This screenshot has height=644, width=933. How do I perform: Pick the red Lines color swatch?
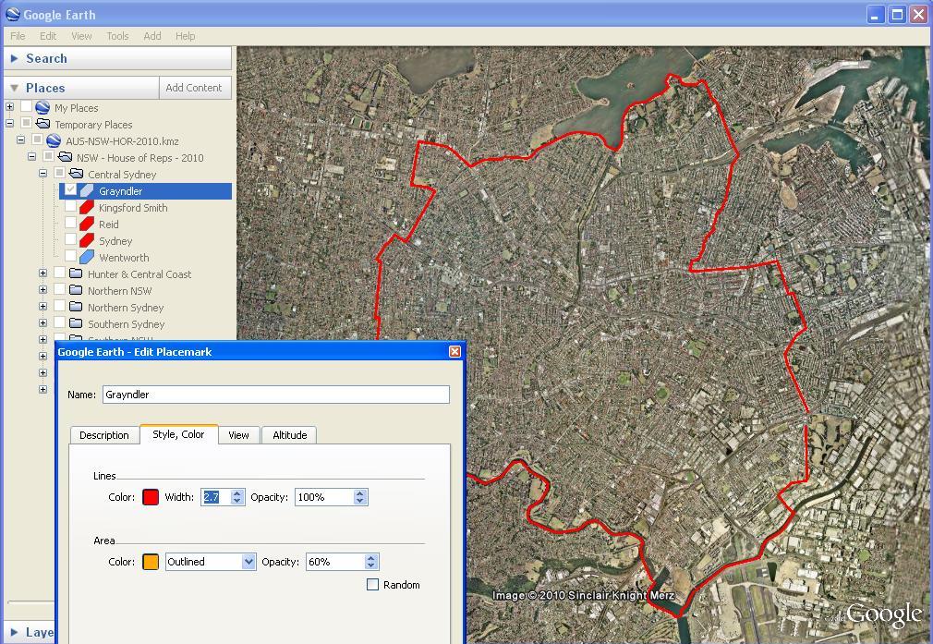click(151, 497)
